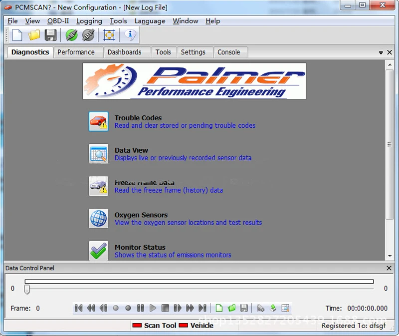Close the active tab panel
Image resolution: width=399 pixels, height=336 pixels.
pyautogui.click(x=390, y=52)
